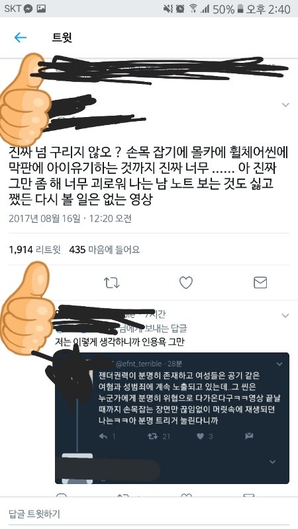
Task: Like the main tweet with the heart icon
Action: point(186,283)
